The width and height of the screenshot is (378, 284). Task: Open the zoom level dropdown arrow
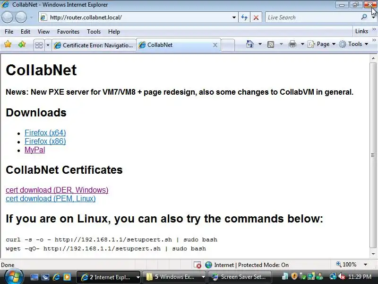pyautogui.click(x=365, y=265)
